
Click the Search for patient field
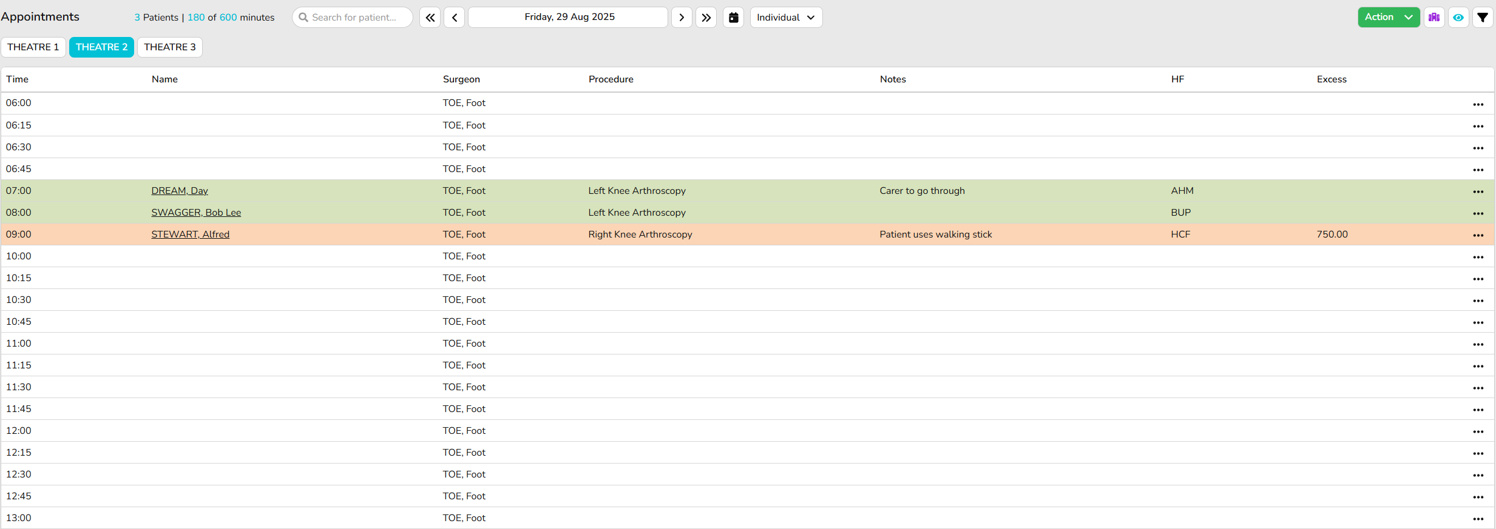tap(353, 18)
